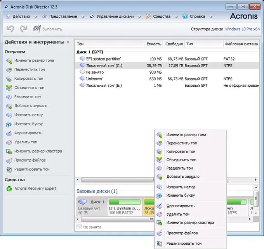Click sidebar icon for Форматировать

pyautogui.click(x=9, y=133)
